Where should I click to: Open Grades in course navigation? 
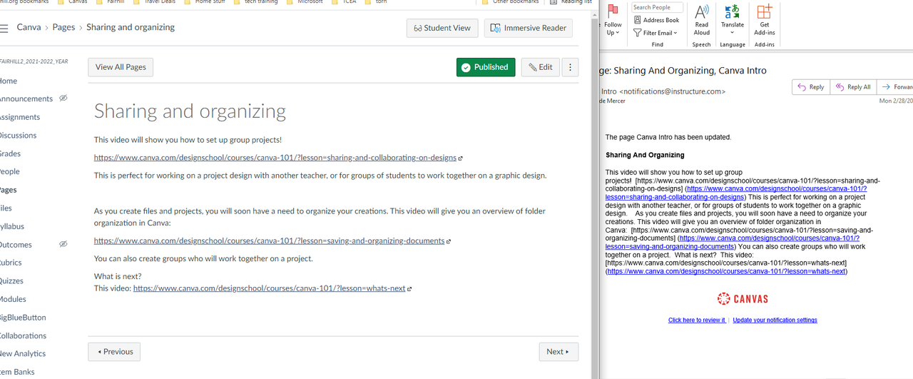coord(10,153)
